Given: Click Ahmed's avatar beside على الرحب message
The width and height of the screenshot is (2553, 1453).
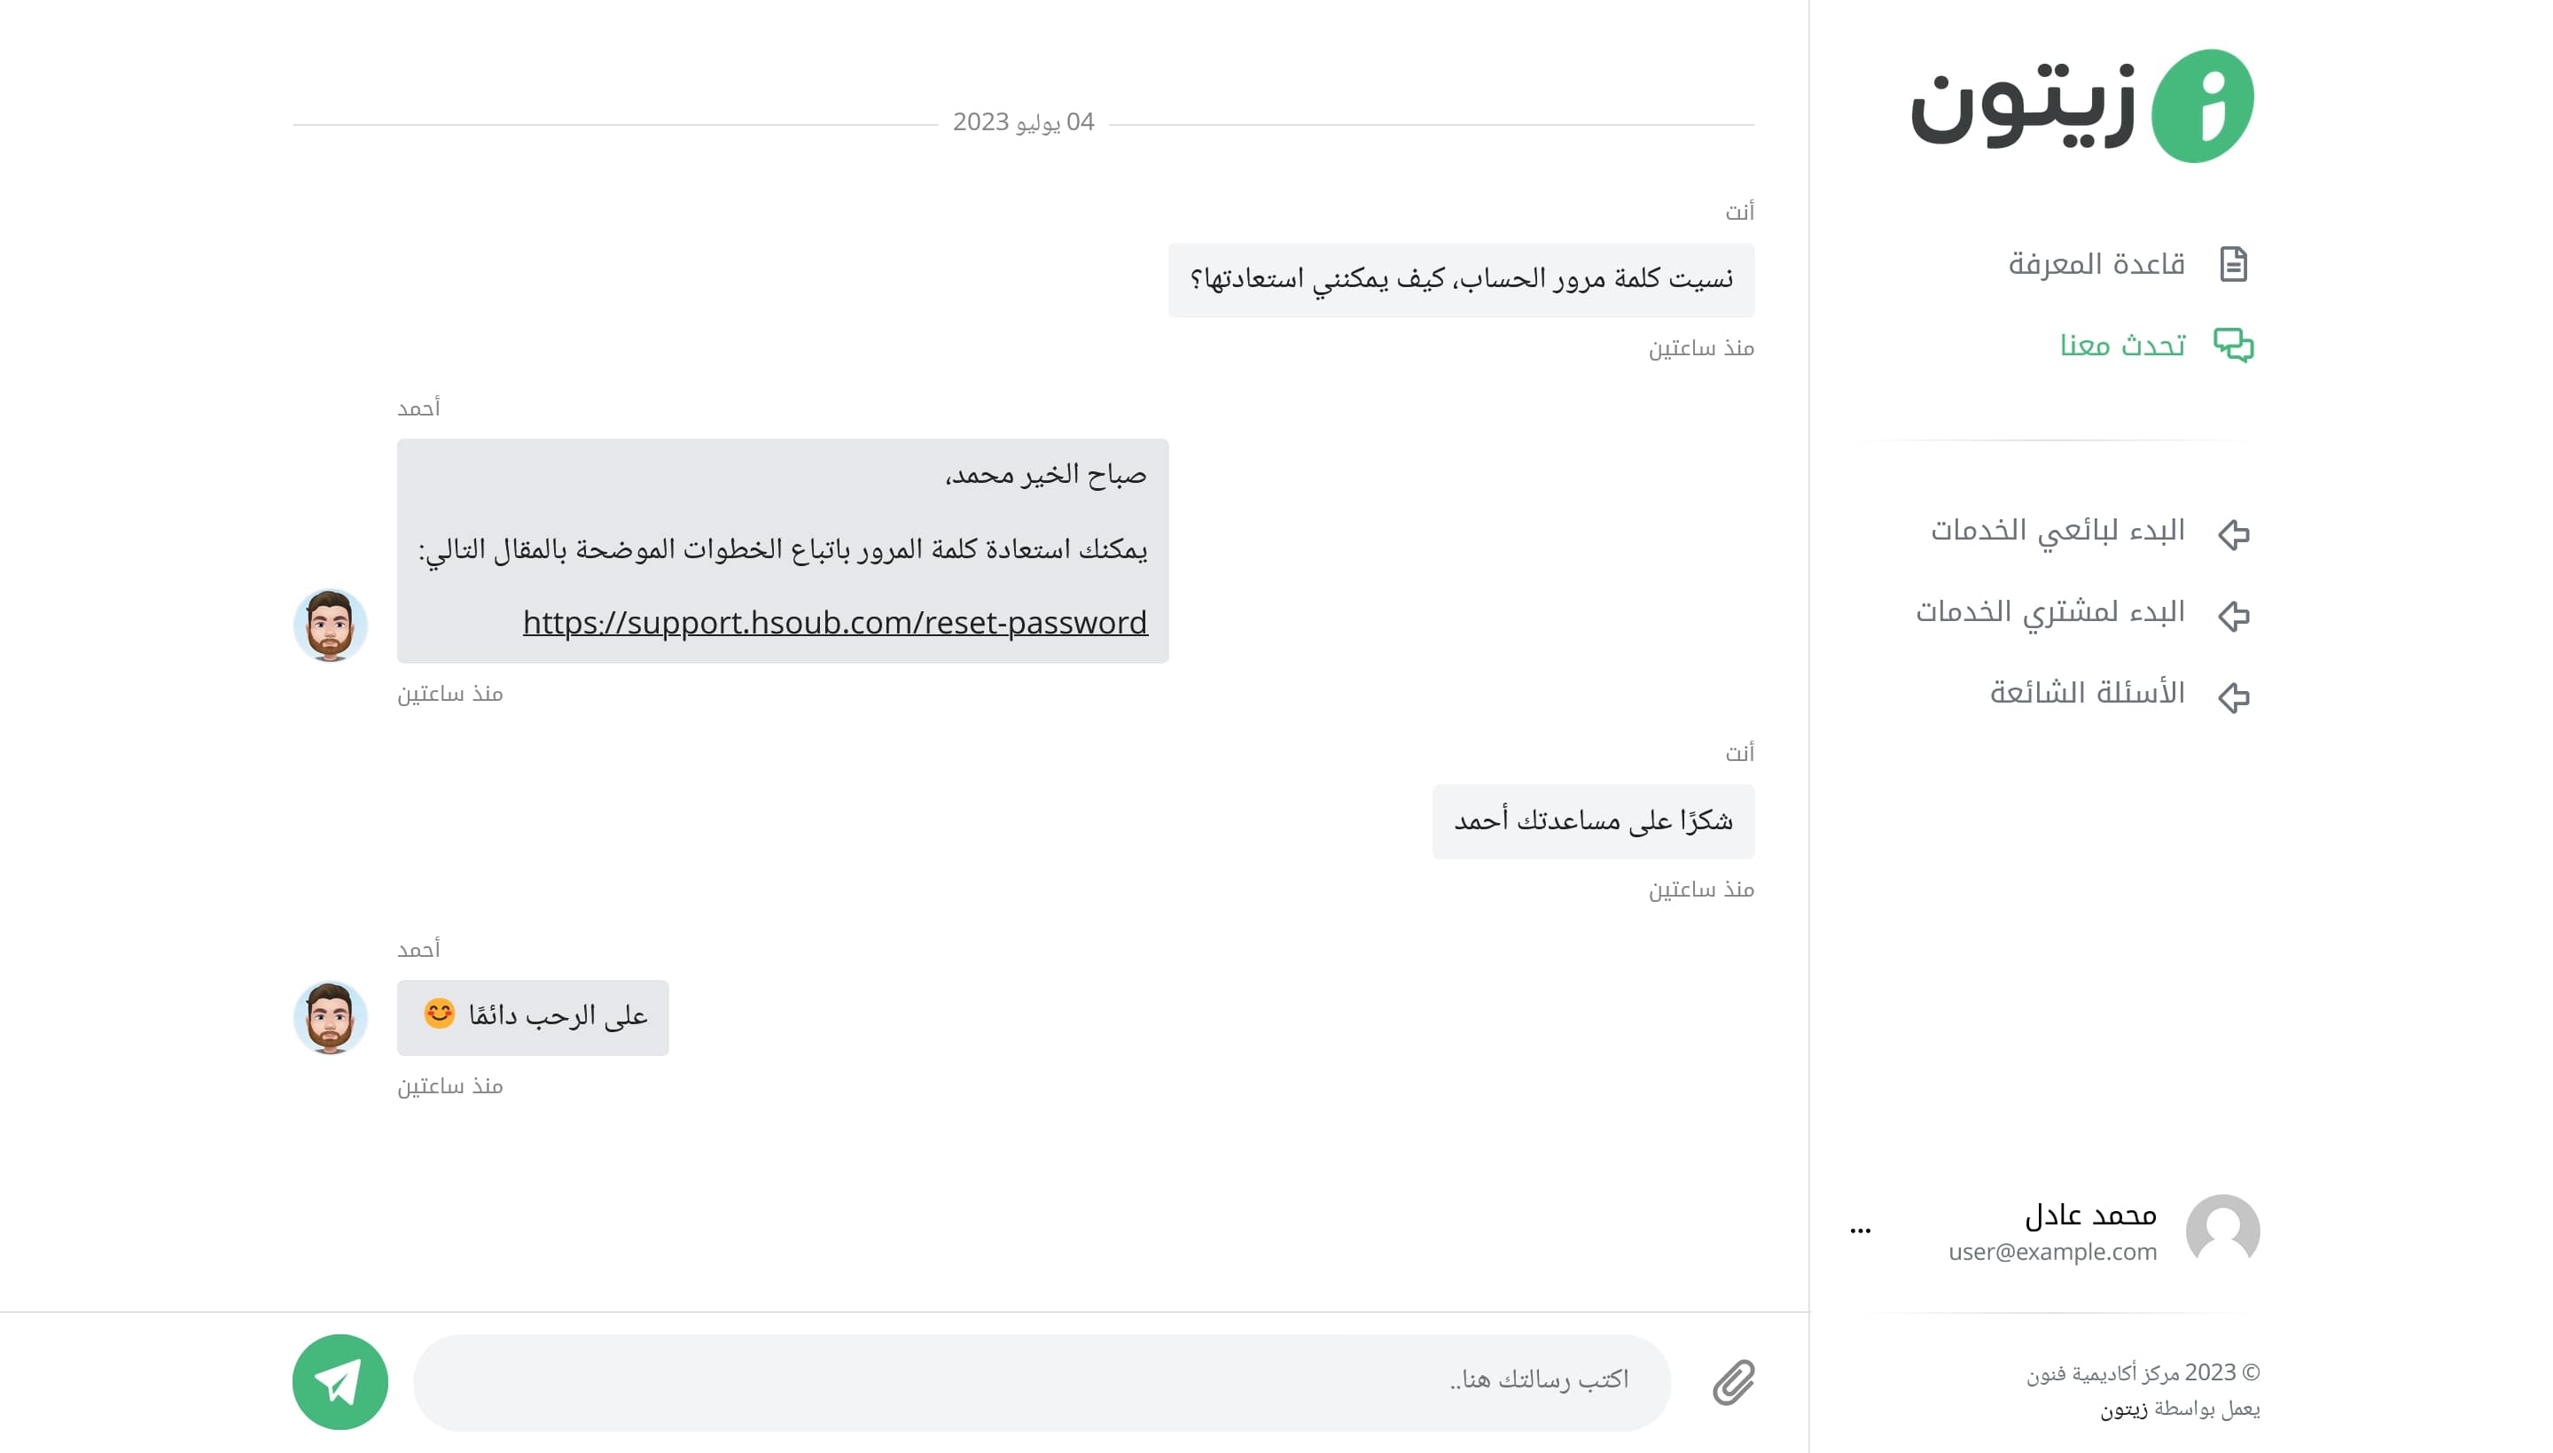Looking at the screenshot, I should pyautogui.click(x=330, y=1017).
